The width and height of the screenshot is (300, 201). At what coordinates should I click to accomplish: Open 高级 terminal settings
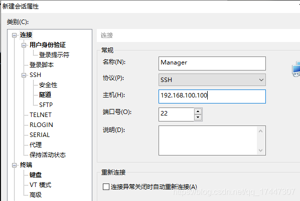point(36,194)
